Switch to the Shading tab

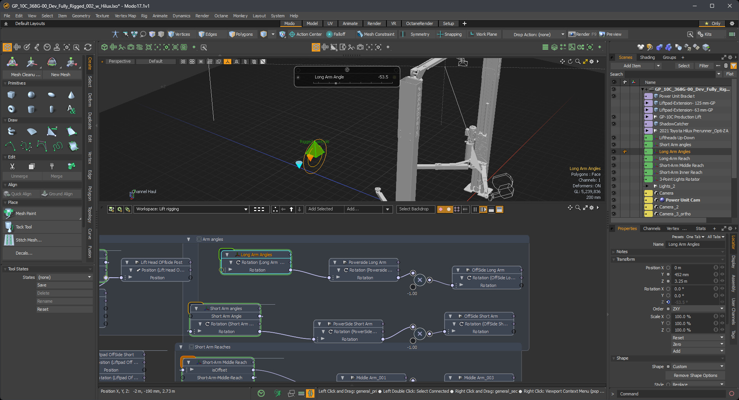(647, 57)
